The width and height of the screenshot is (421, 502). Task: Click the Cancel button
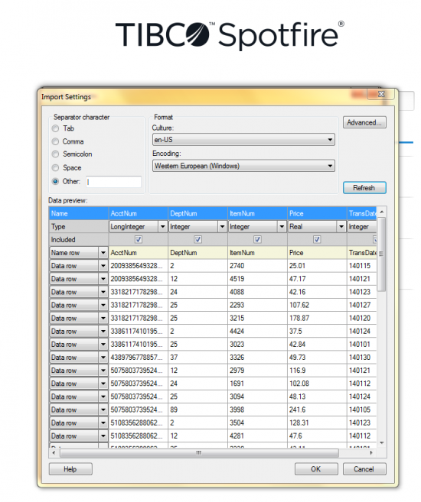click(x=364, y=469)
